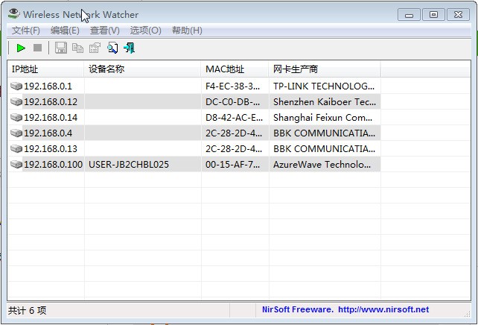Click device name USER-JB2CHBL025

[129, 165]
